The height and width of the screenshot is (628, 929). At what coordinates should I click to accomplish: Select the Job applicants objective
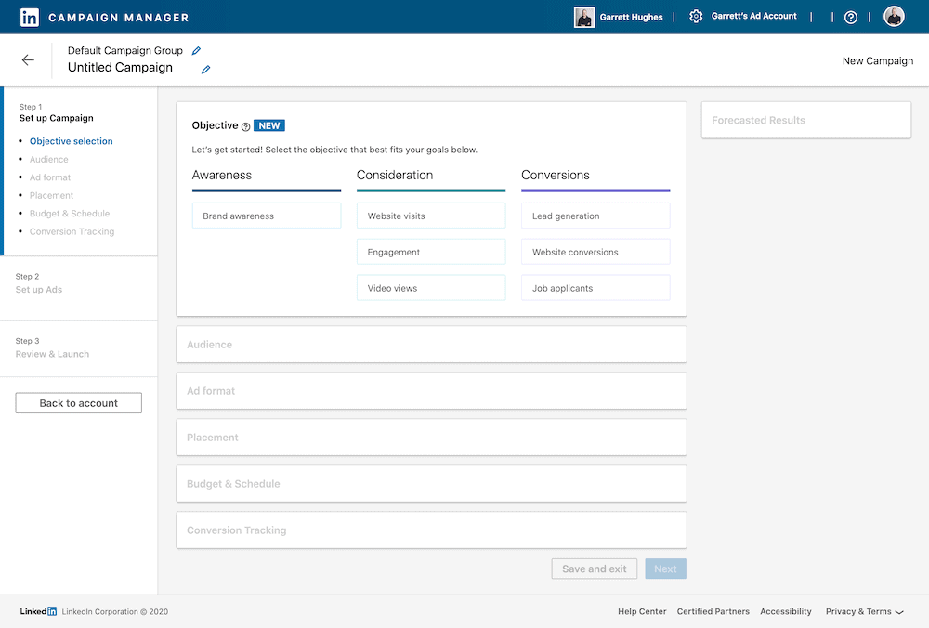tap(596, 288)
